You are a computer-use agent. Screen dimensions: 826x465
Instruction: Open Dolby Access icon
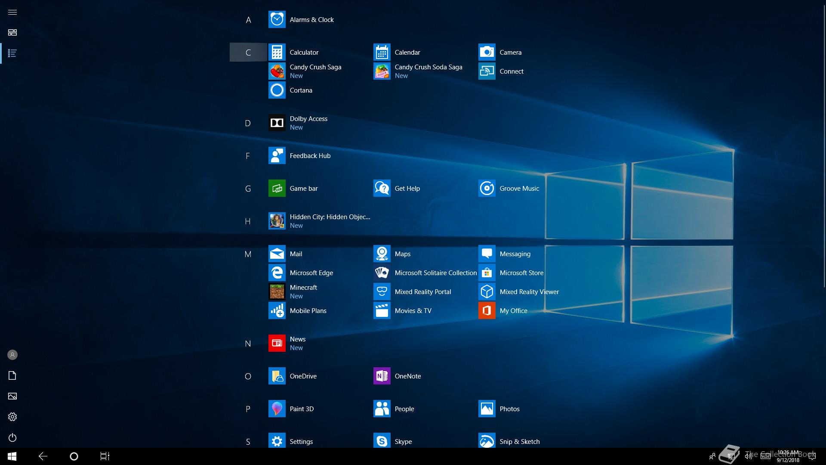(x=277, y=123)
